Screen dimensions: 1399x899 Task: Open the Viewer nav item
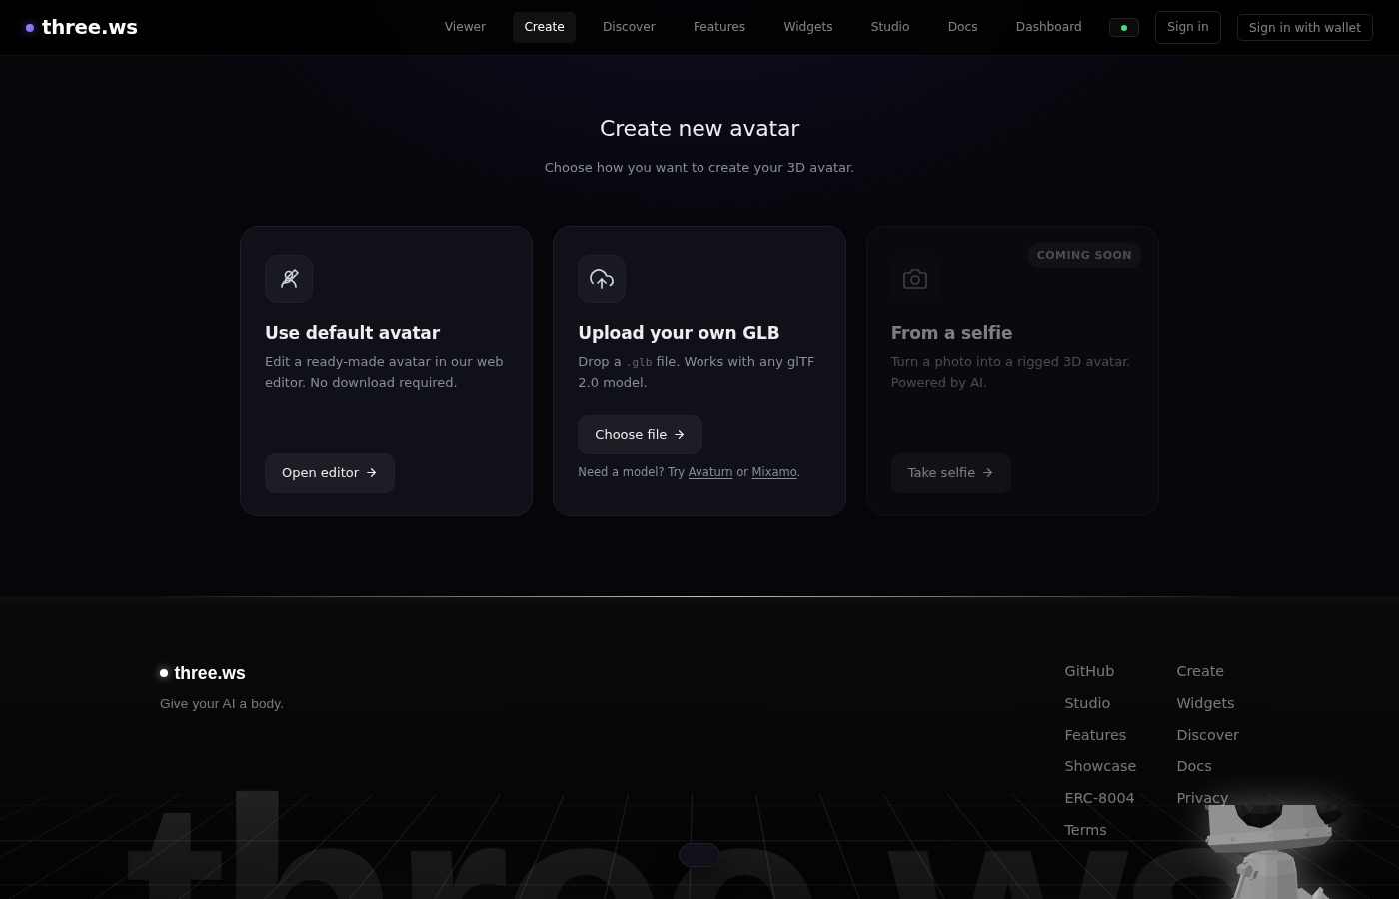pos(465,27)
